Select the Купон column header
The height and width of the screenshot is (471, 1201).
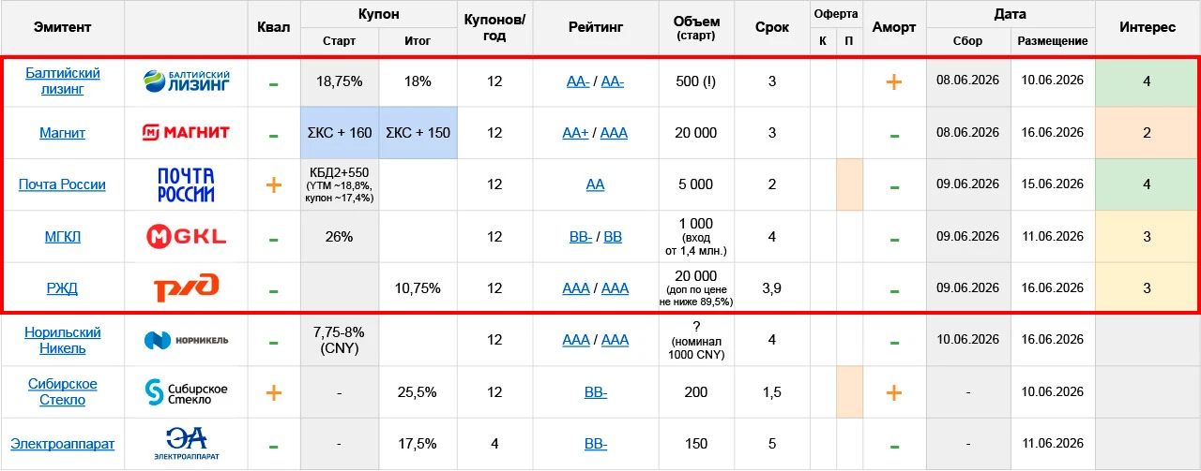379,14
